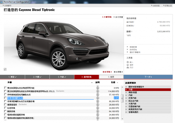Open info icon for the 80,200 NTD option
175x123 pixels.
tap(98, 101)
